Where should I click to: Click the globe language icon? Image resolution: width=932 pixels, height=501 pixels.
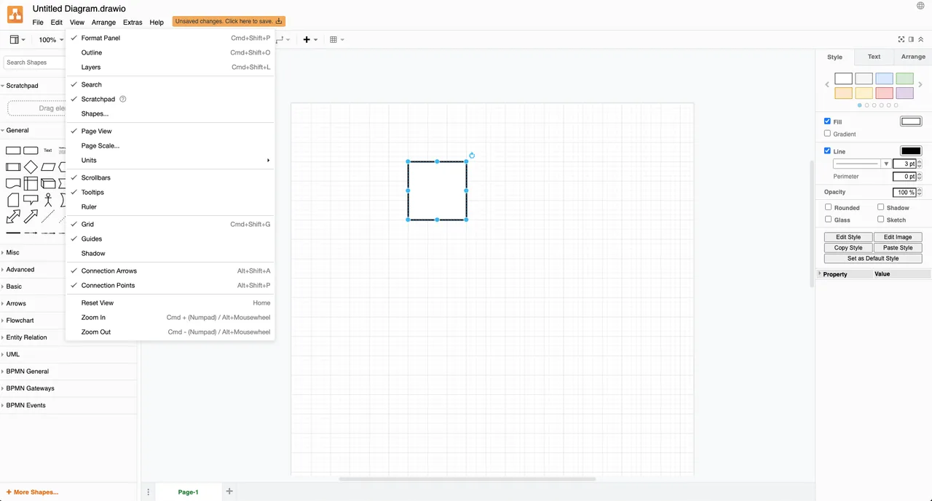(x=920, y=6)
